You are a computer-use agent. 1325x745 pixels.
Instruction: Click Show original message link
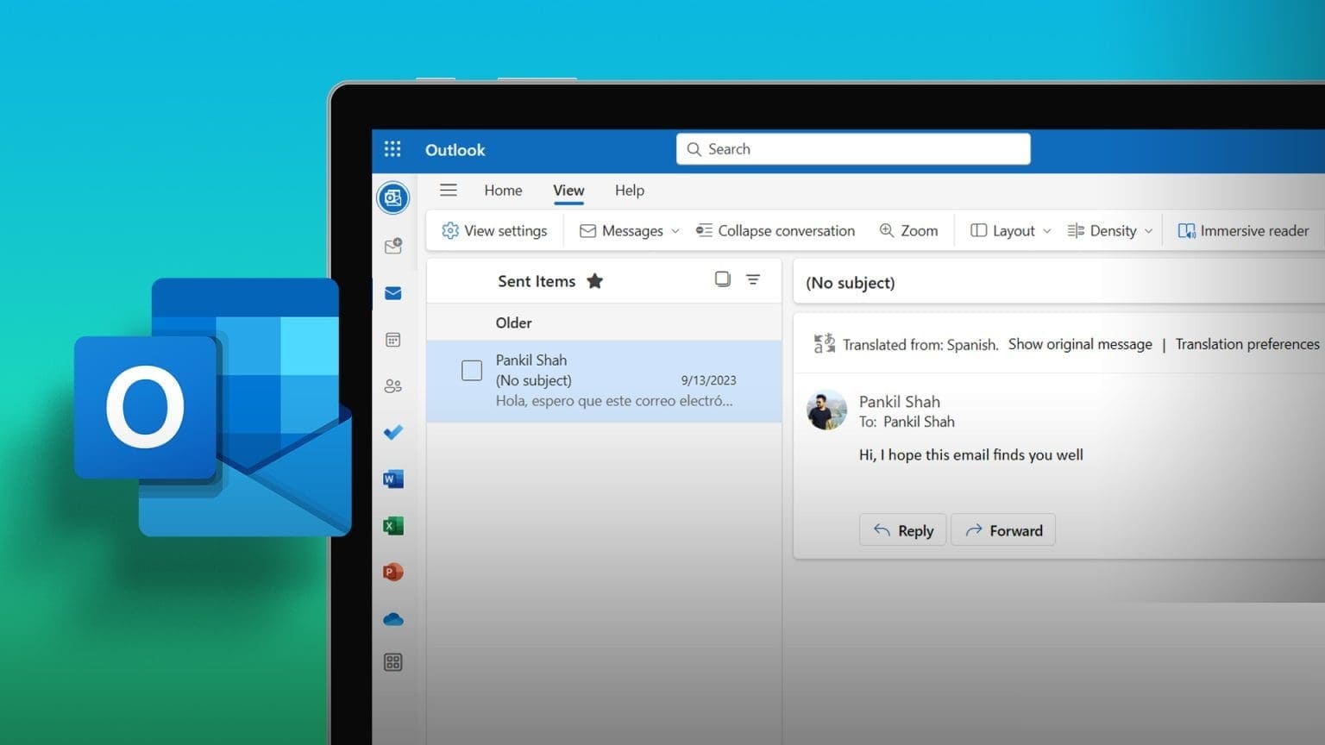point(1080,344)
